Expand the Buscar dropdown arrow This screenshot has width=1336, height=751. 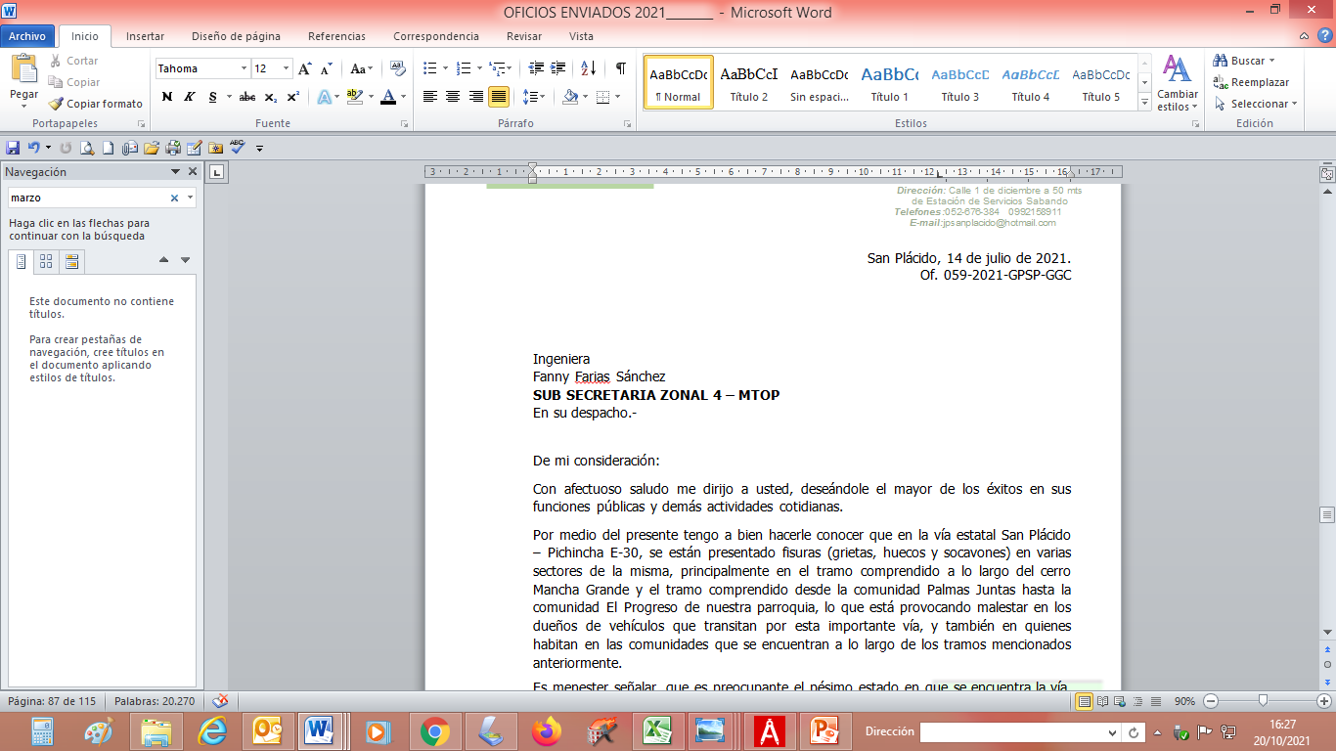pyautogui.click(x=1271, y=61)
